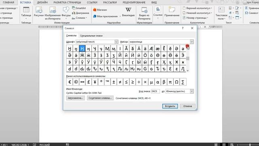Insert a Примечание comment
This screenshot has width=259, height=146.
click(x=172, y=12)
